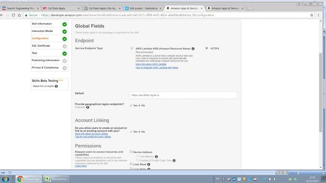The width and height of the screenshot is (326, 183).
Task: Click green checkmark next to Test
Action: (65, 54)
